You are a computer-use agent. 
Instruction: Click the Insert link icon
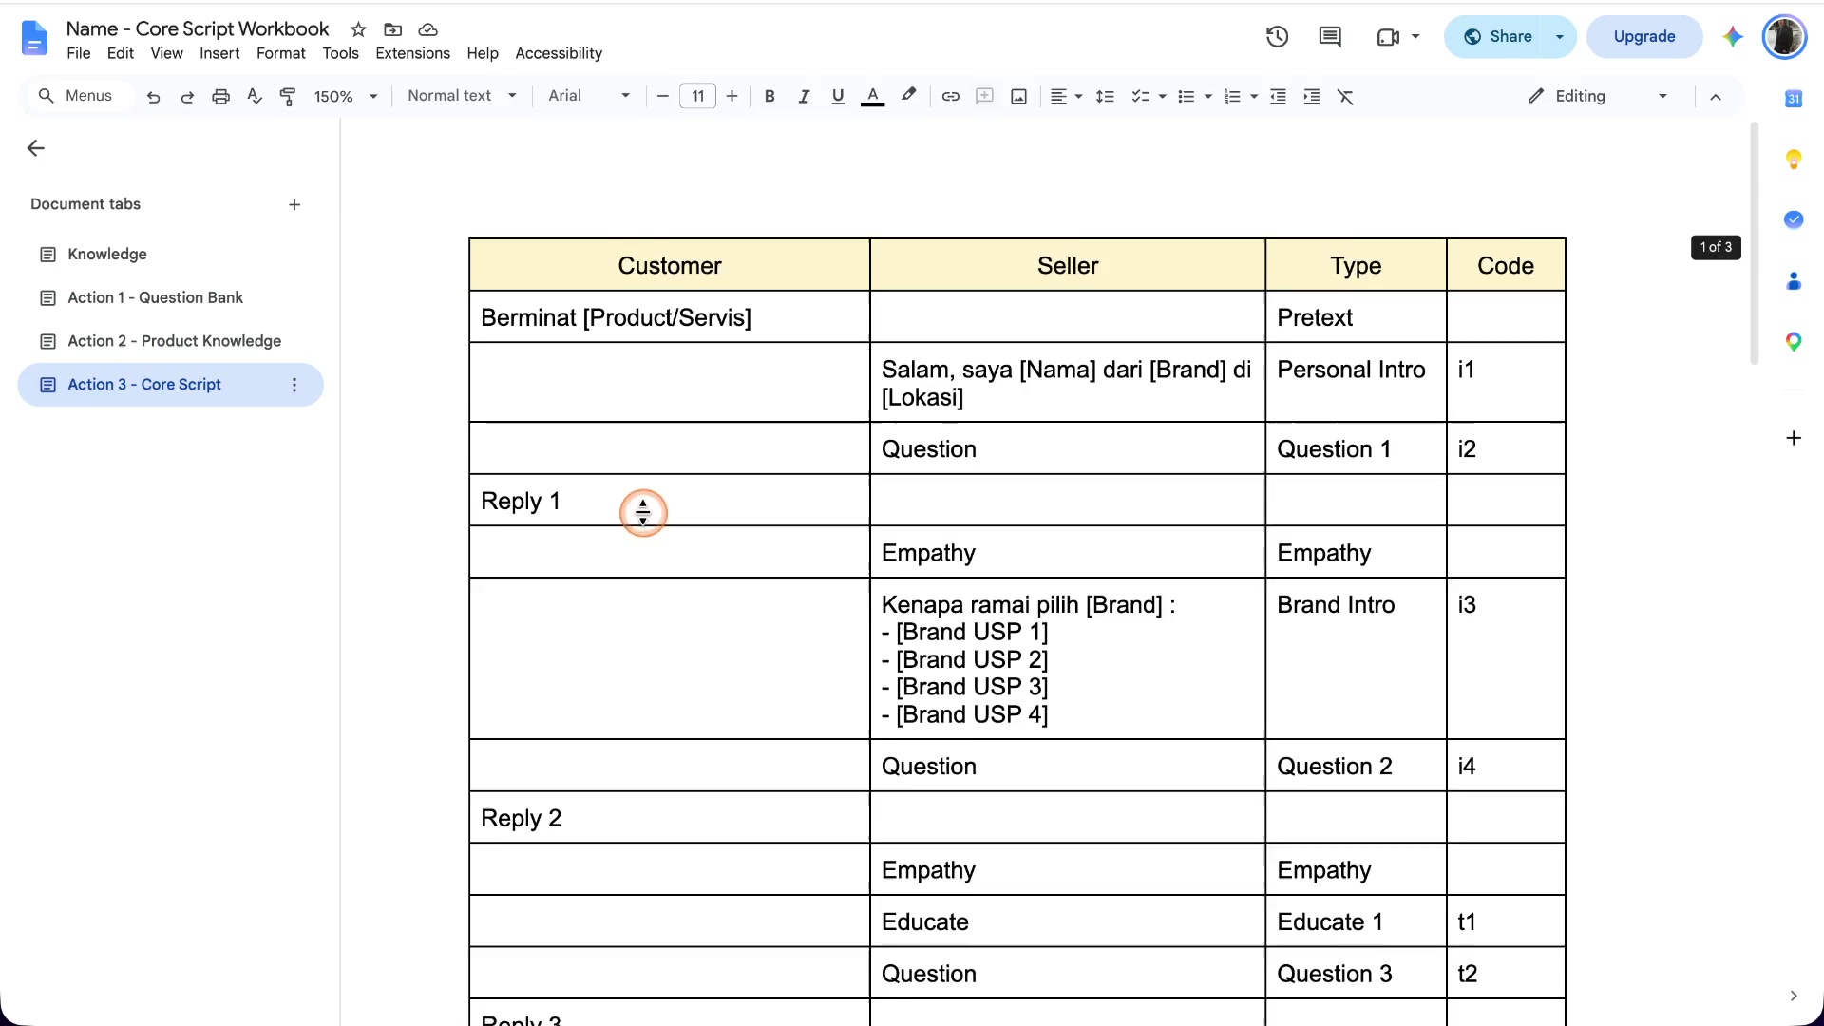click(x=950, y=96)
